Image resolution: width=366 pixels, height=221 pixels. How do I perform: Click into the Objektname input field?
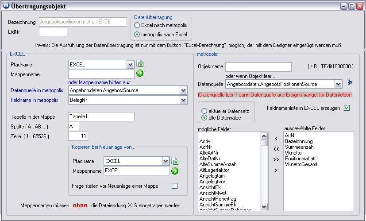coord(258,67)
